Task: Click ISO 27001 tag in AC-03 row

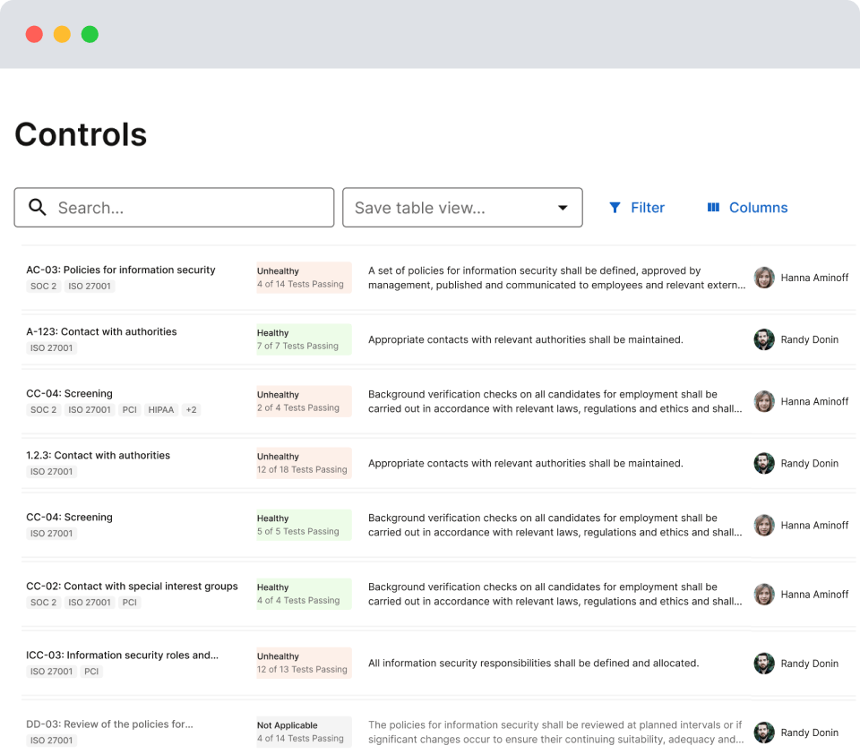Action: pos(90,287)
